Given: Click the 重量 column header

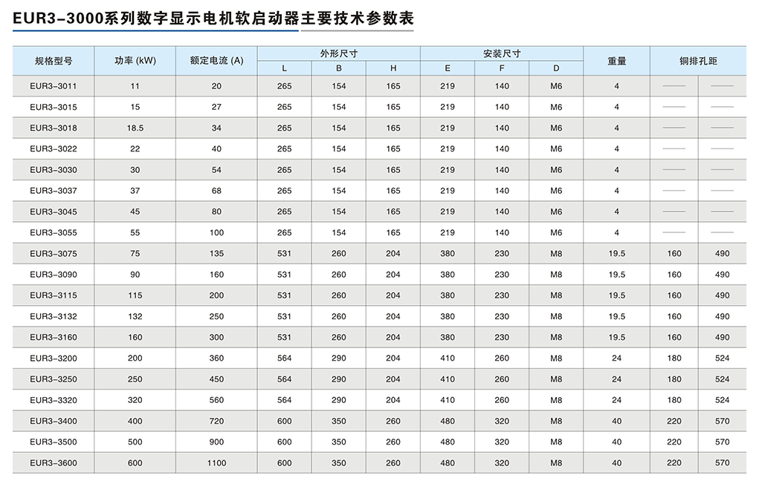Looking at the screenshot, I should [x=616, y=60].
